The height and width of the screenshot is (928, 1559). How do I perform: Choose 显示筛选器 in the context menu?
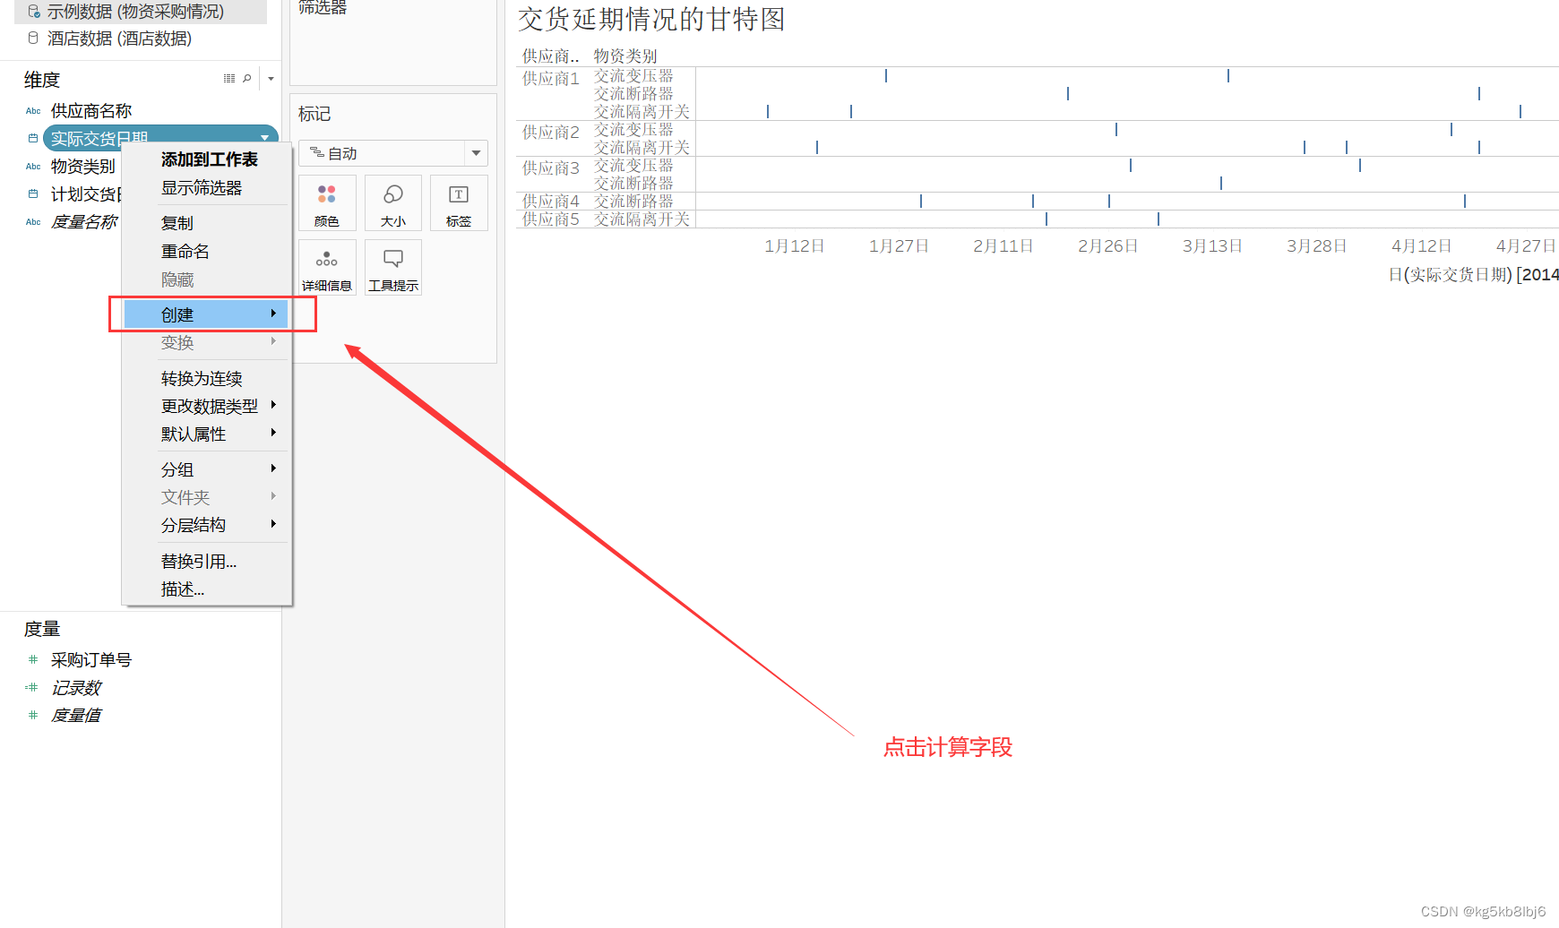(x=202, y=188)
